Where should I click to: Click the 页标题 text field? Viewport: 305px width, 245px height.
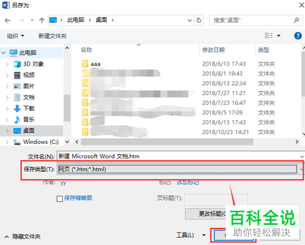point(216,199)
